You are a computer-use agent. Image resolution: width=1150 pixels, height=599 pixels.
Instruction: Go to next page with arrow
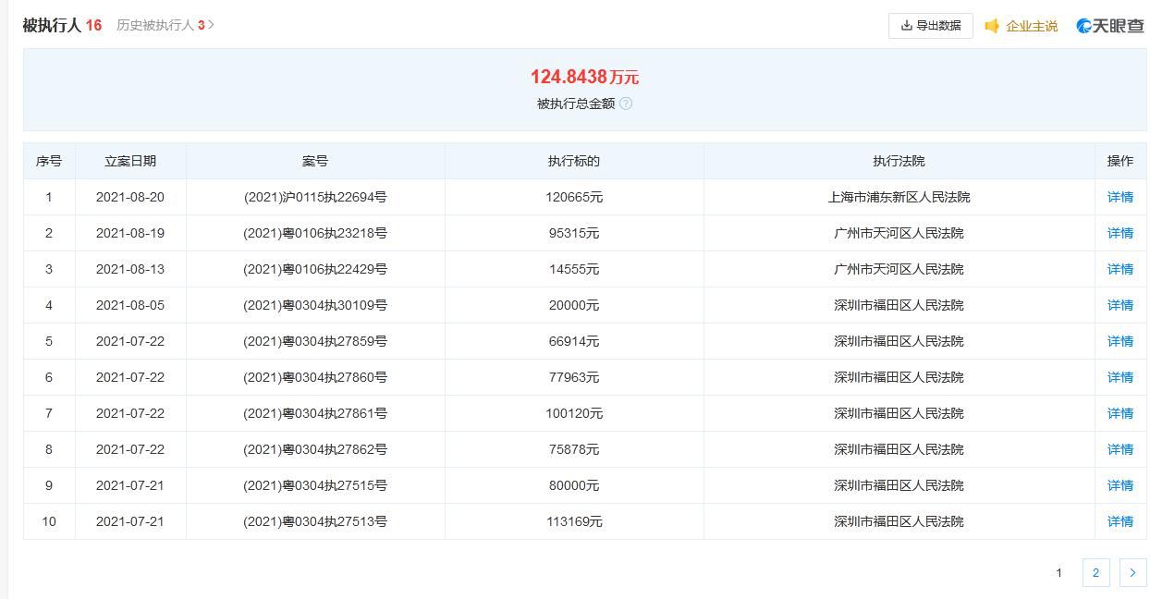1132,573
